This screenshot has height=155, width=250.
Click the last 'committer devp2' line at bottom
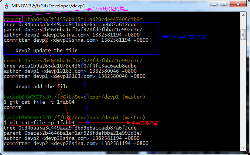pyautogui.click(x=76, y=143)
